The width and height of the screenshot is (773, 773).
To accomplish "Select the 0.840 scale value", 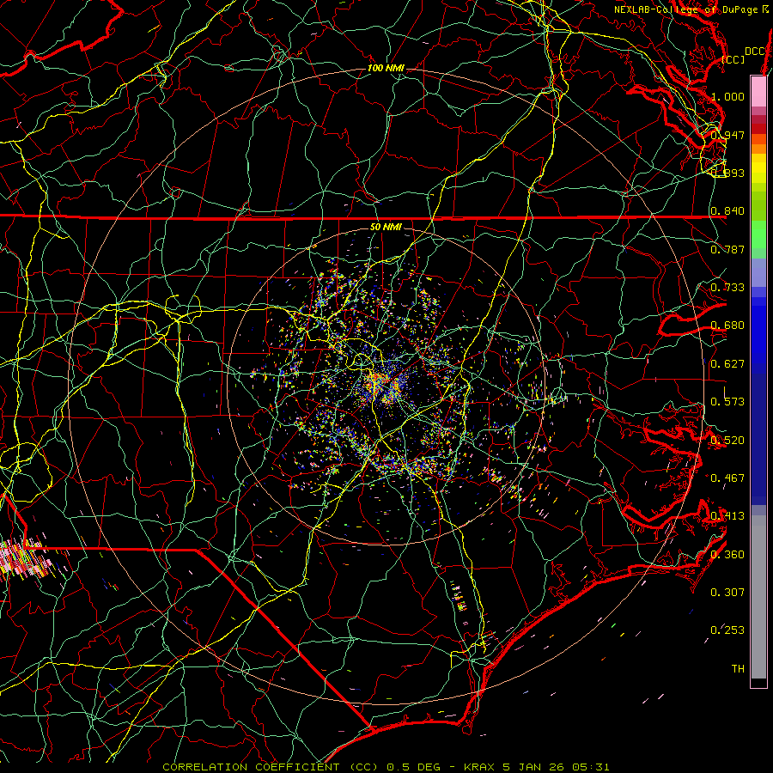I will 727,211.
